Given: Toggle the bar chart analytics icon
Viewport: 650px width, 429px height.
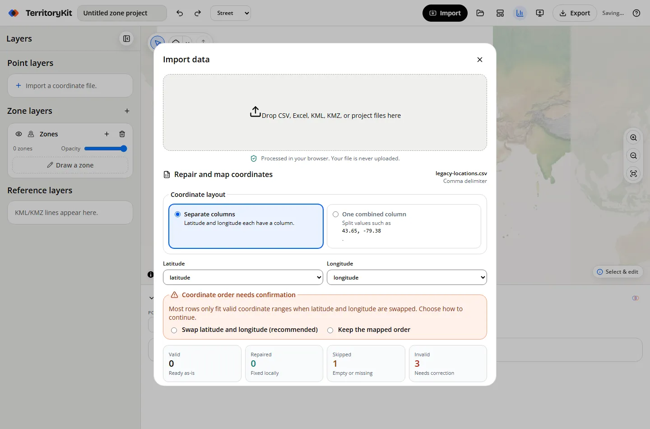Looking at the screenshot, I should [520, 13].
